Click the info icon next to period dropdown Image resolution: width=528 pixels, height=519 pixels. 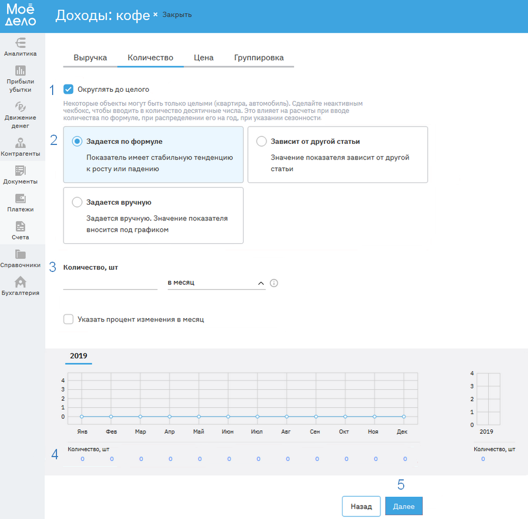274,283
